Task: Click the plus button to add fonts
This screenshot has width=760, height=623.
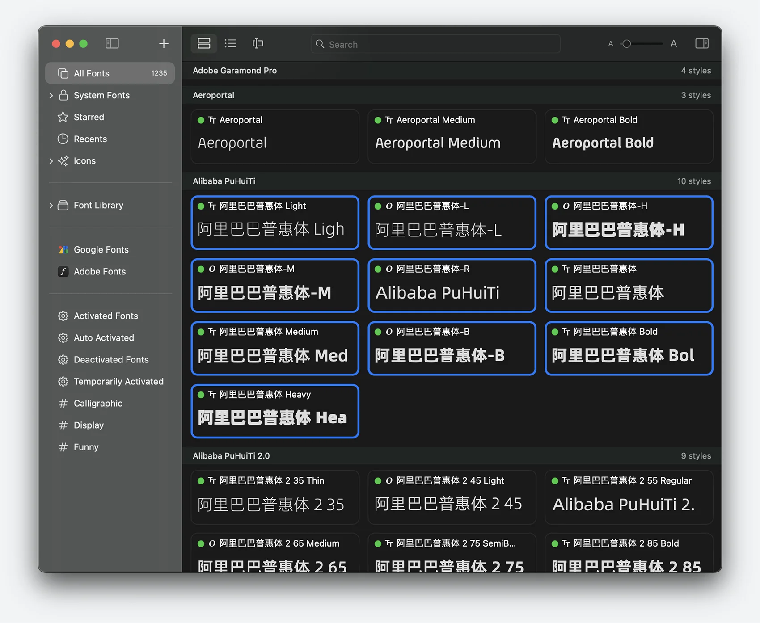Action: tap(164, 43)
